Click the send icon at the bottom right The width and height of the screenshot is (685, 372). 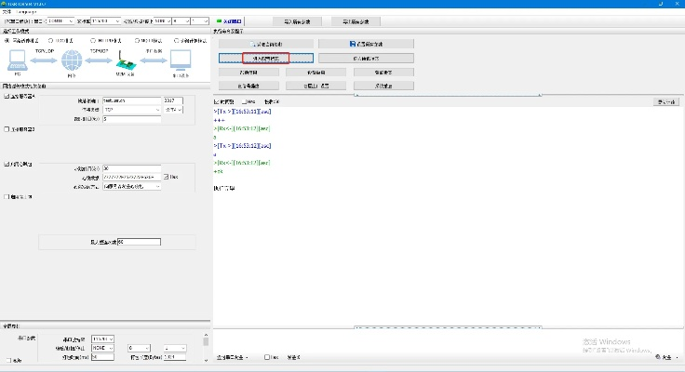658,357
